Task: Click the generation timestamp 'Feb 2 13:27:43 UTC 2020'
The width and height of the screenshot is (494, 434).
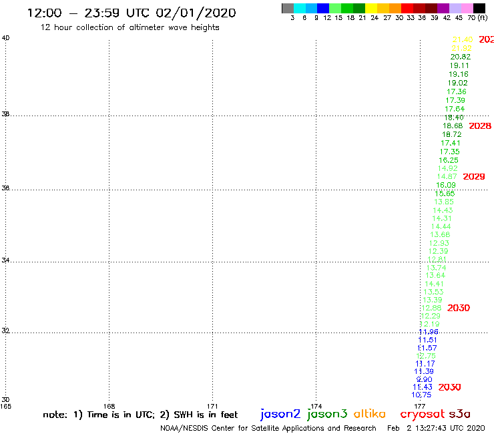Action: tap(436, 428)
